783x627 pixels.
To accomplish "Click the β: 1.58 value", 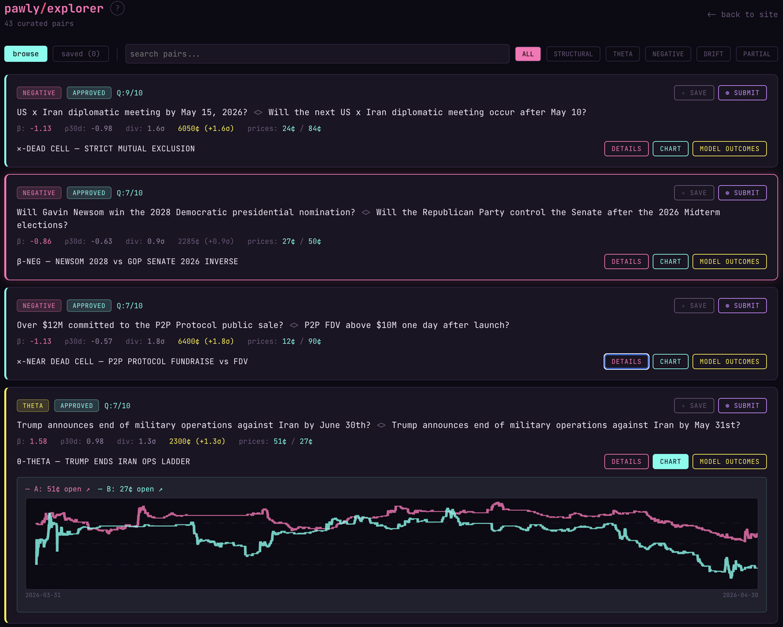I will pos(32,442).
